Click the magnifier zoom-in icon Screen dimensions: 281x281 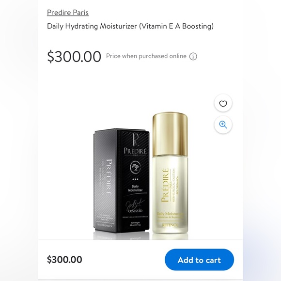(223, 125)
